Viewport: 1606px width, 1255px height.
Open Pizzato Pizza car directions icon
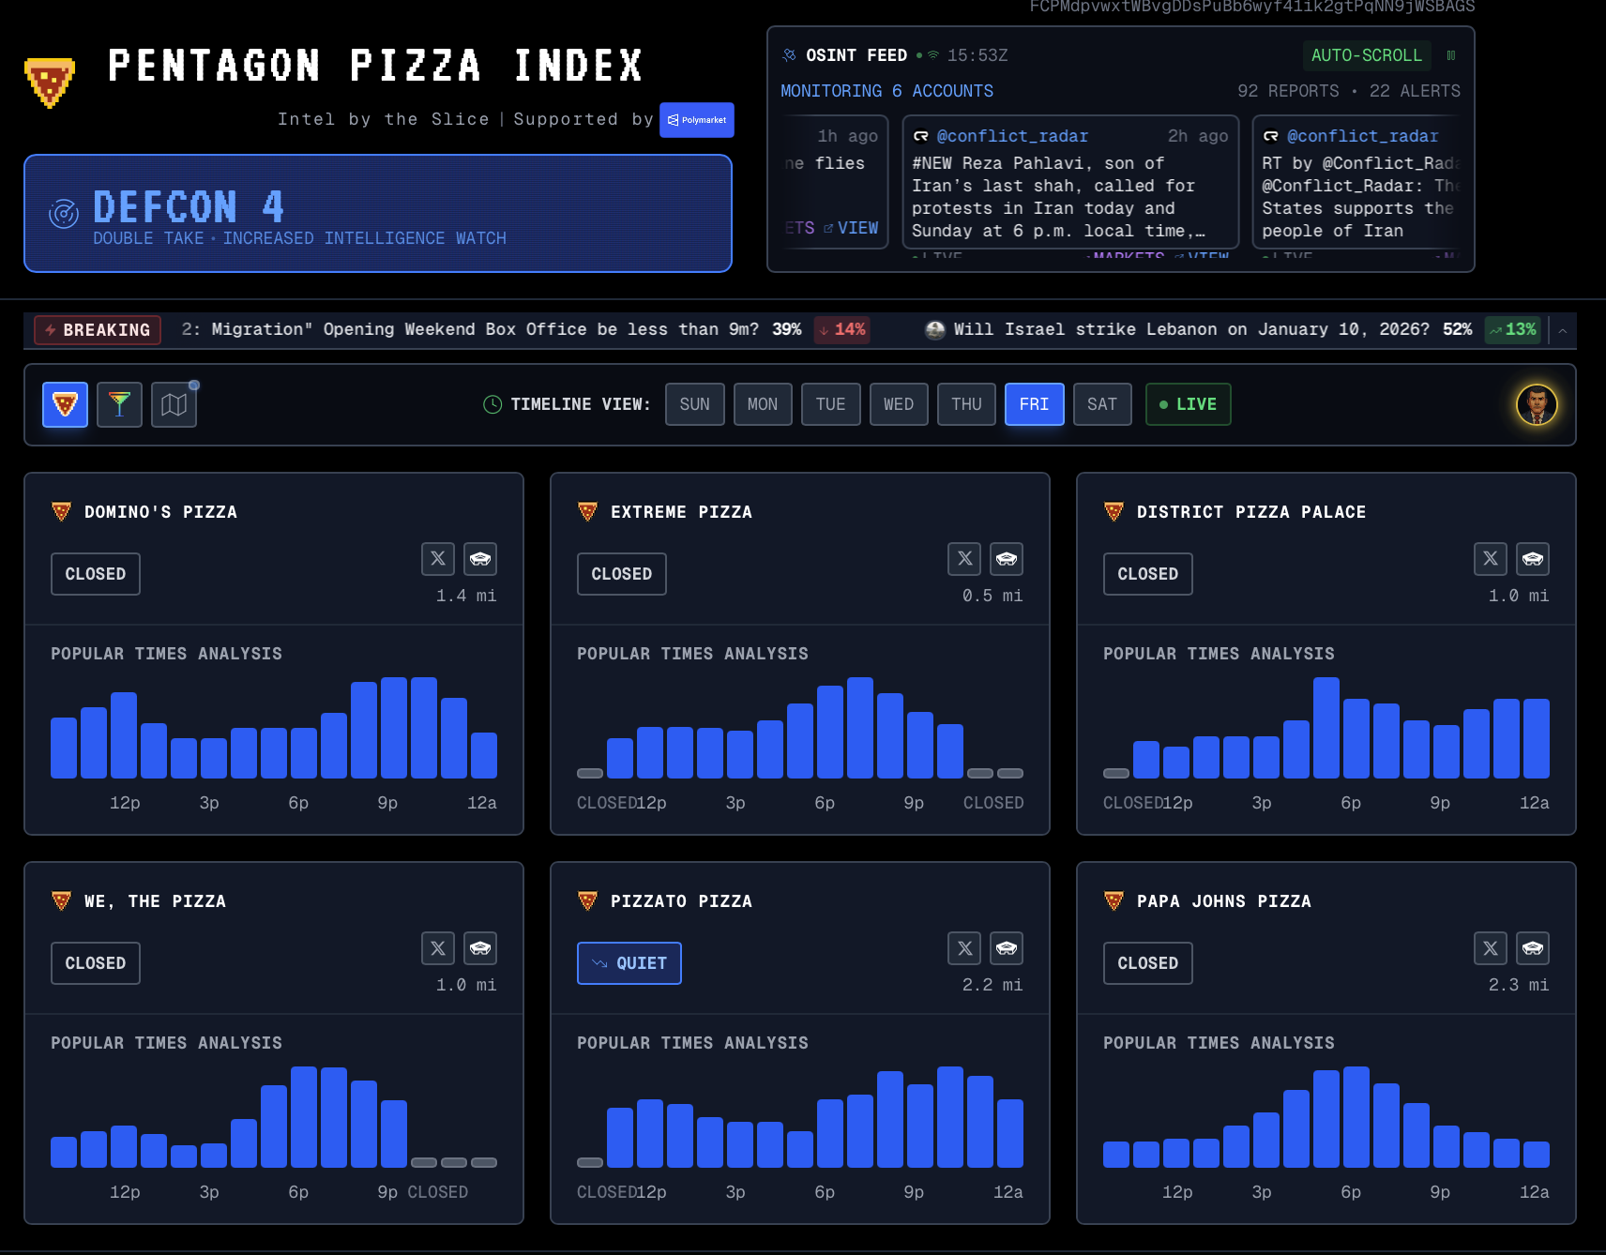[1007, 948]
